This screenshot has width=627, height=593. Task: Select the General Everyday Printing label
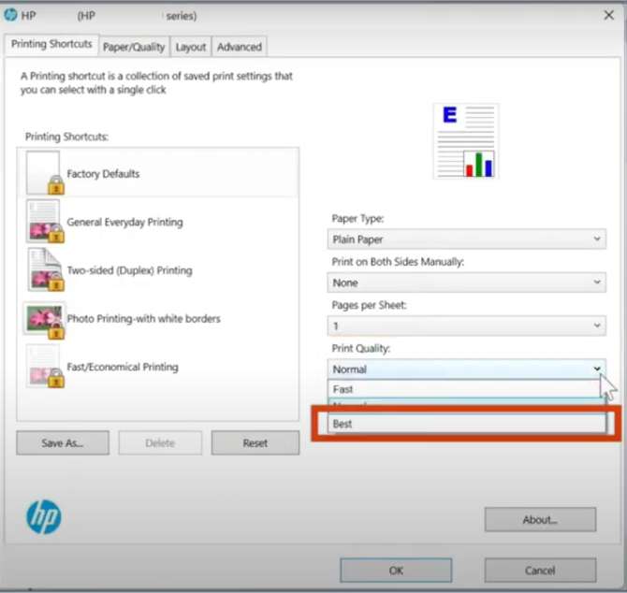click(124, 223)
